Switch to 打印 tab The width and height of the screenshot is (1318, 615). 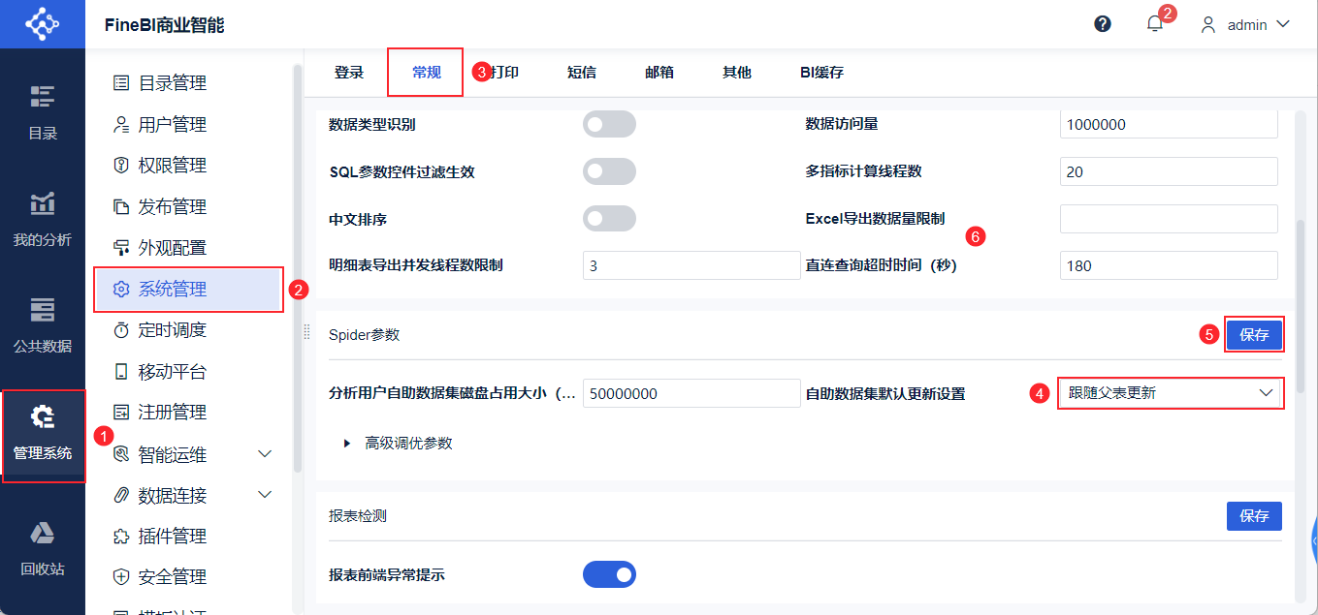pyautogui.click(x=505, y=73)
